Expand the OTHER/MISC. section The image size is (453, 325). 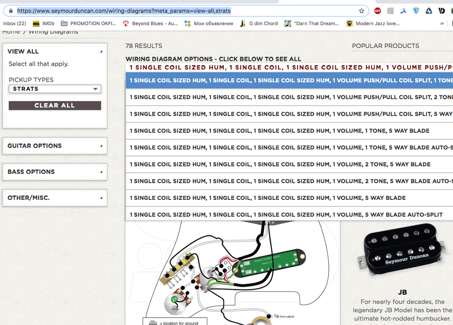click(55, 198)
